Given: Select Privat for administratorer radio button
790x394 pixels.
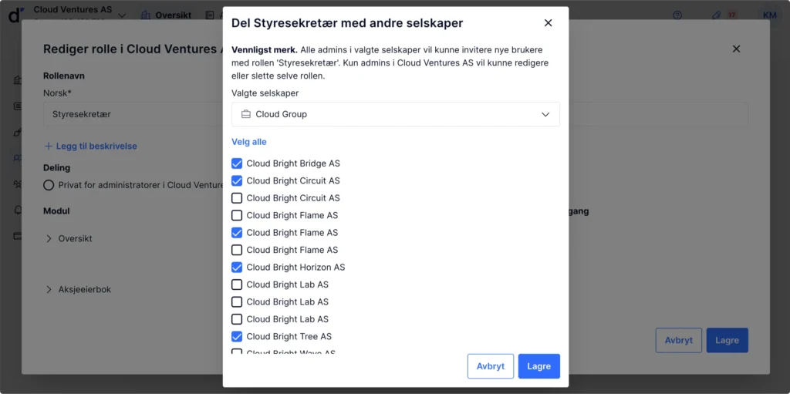Looking at the screenshot, I should click(49, 185).
